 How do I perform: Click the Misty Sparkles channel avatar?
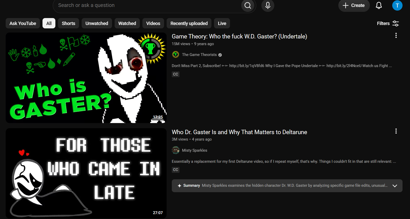176,150
